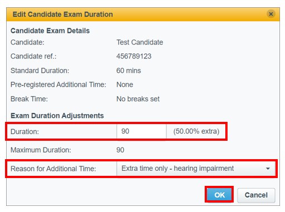Click the Cancel button
The height and width of the screenshot is (212, 285).
coord(256,195)
